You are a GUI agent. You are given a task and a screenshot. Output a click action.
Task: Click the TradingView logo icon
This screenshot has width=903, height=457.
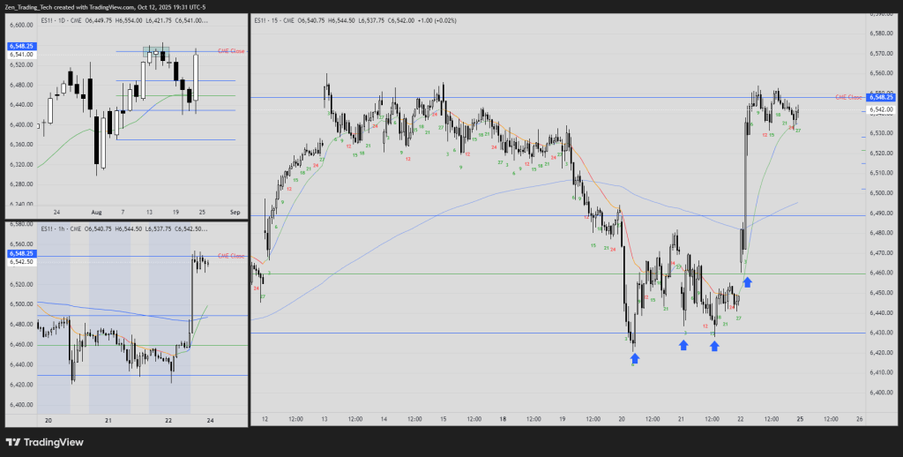pyautogui.click(x=15, y=442)
